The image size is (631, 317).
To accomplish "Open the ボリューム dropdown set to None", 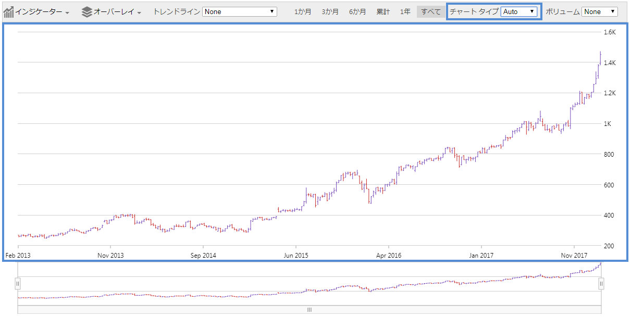I will [x=599, y=11].
